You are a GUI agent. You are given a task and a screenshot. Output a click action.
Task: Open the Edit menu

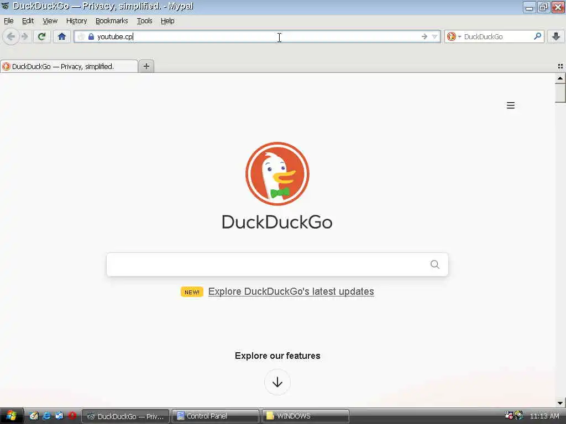point(28,21)
